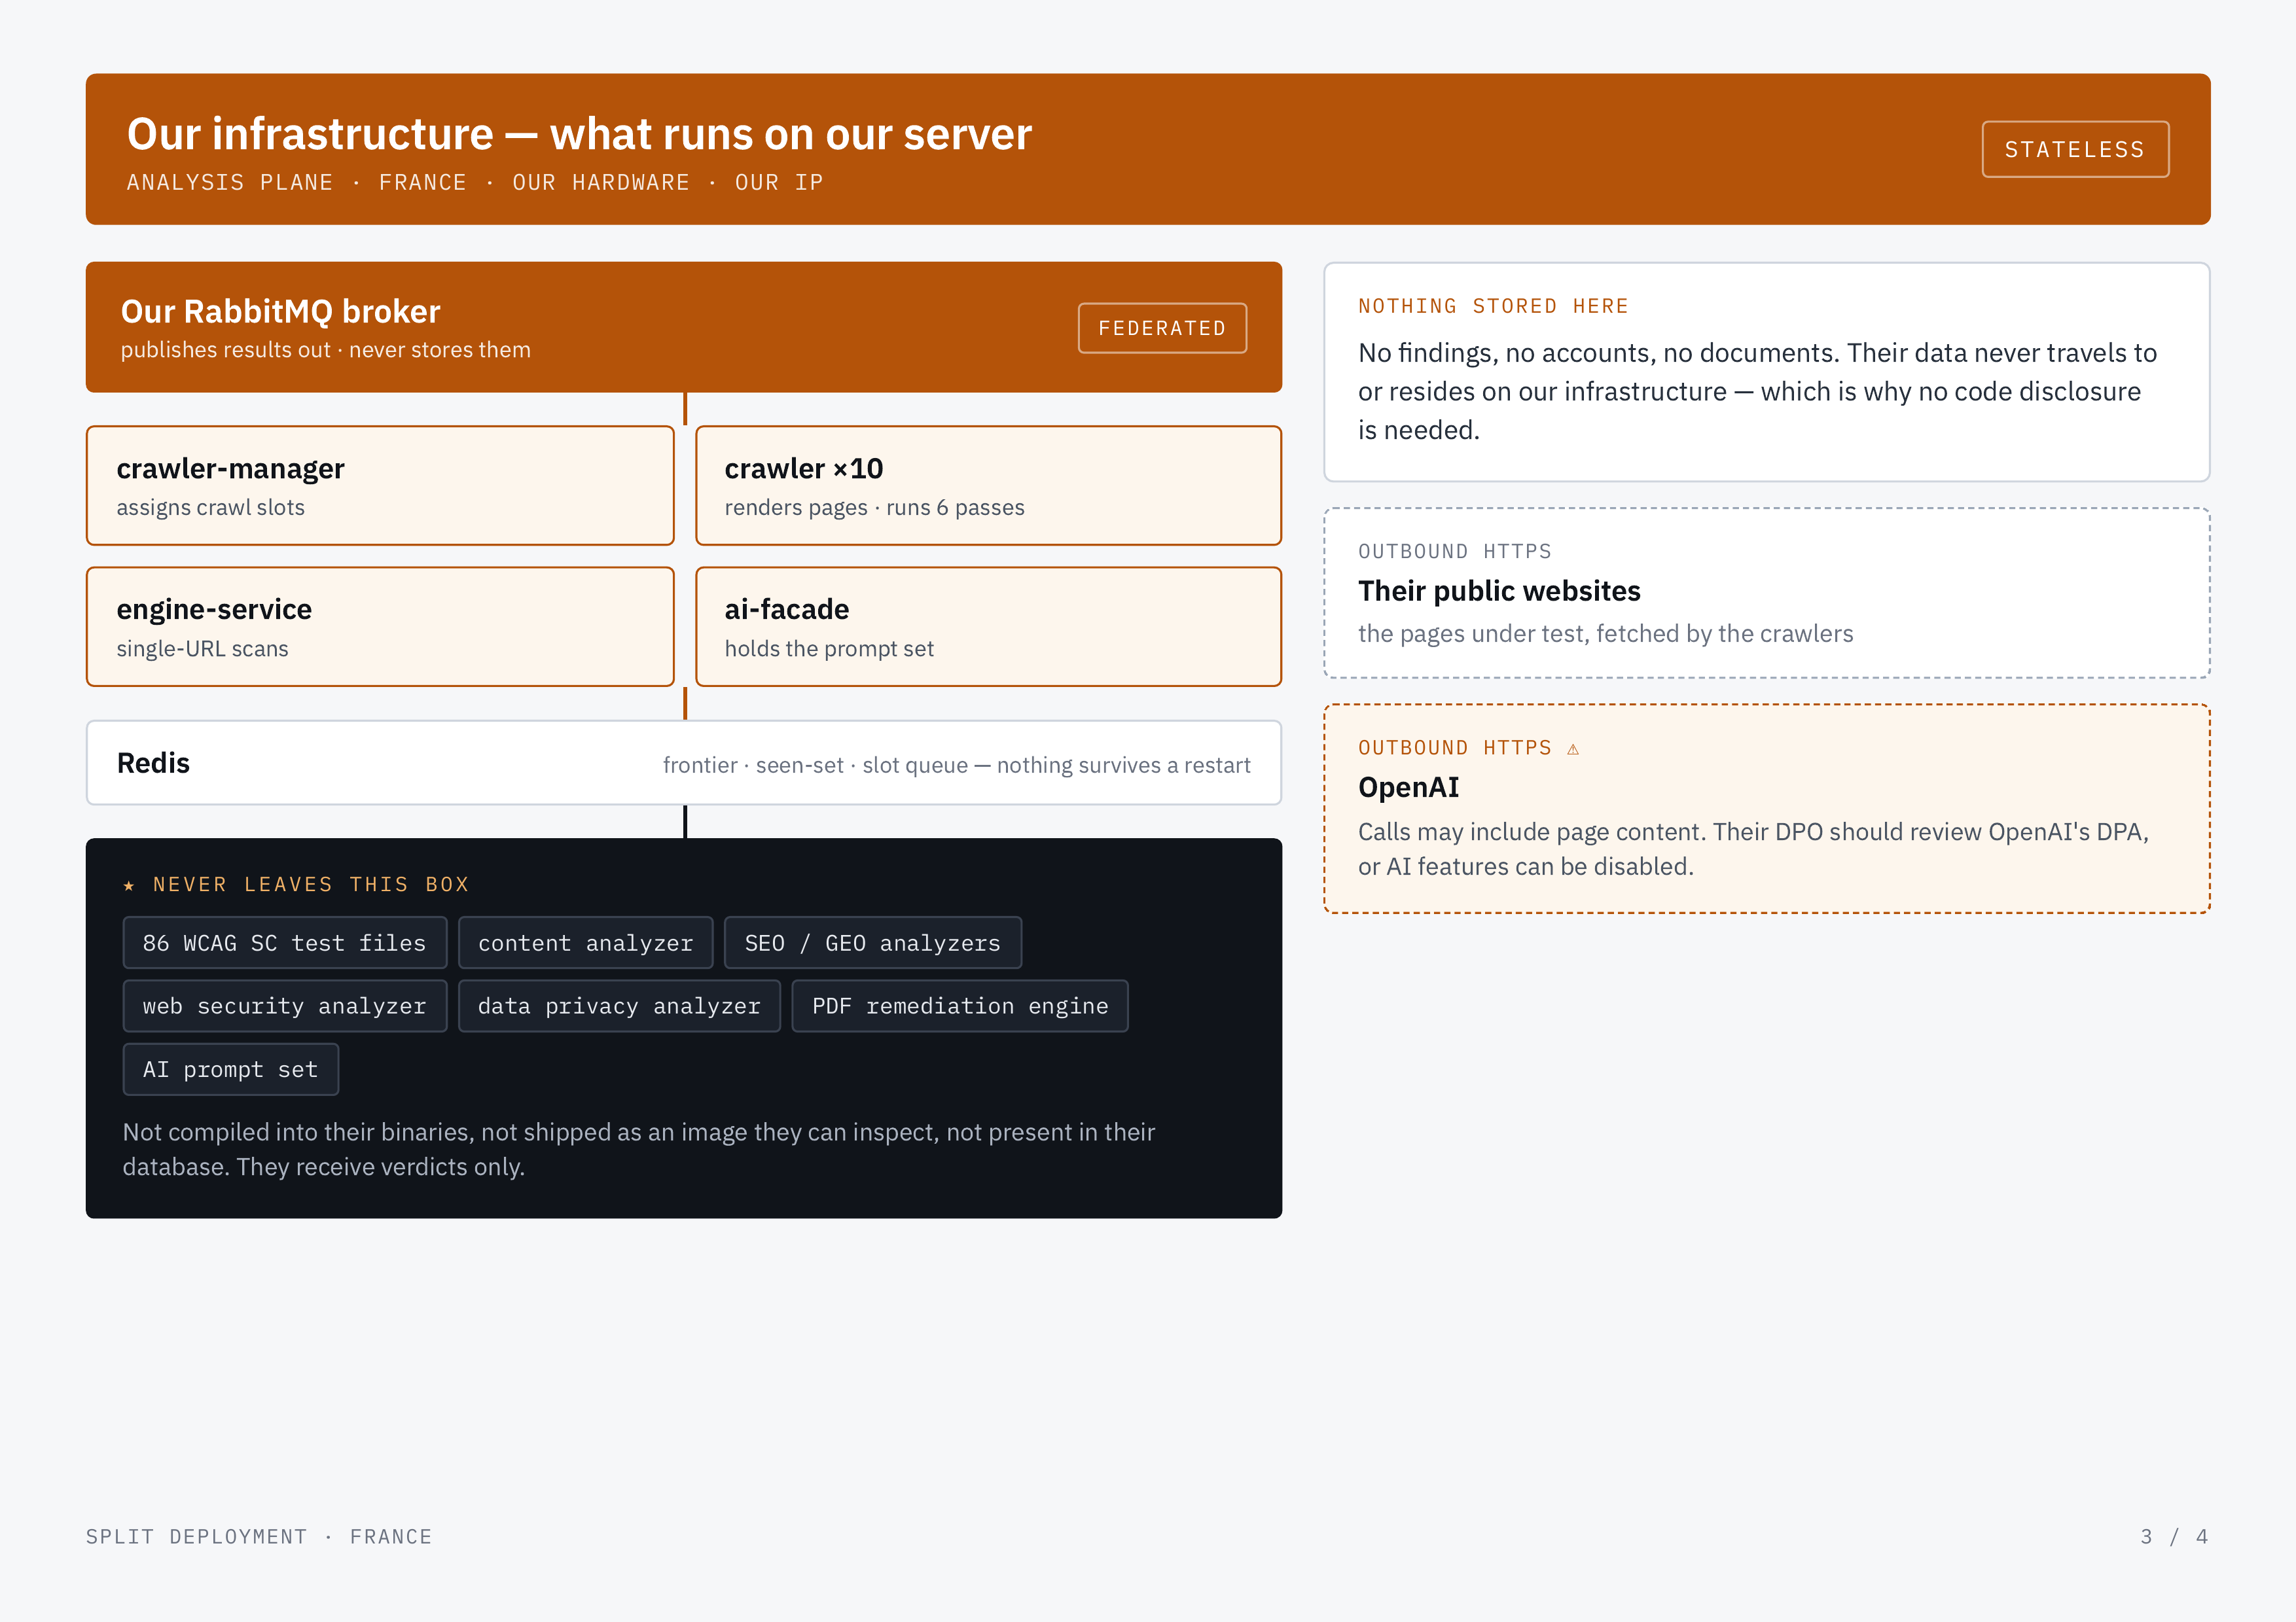The image size is (2296, 1622).
Task: Select 'publishes results out · never stores them' text
Action: (x=325, y=350)
